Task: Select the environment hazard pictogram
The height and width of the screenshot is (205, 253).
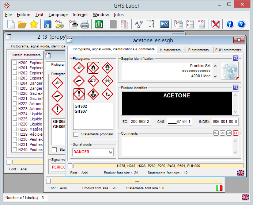Action: 107,94
